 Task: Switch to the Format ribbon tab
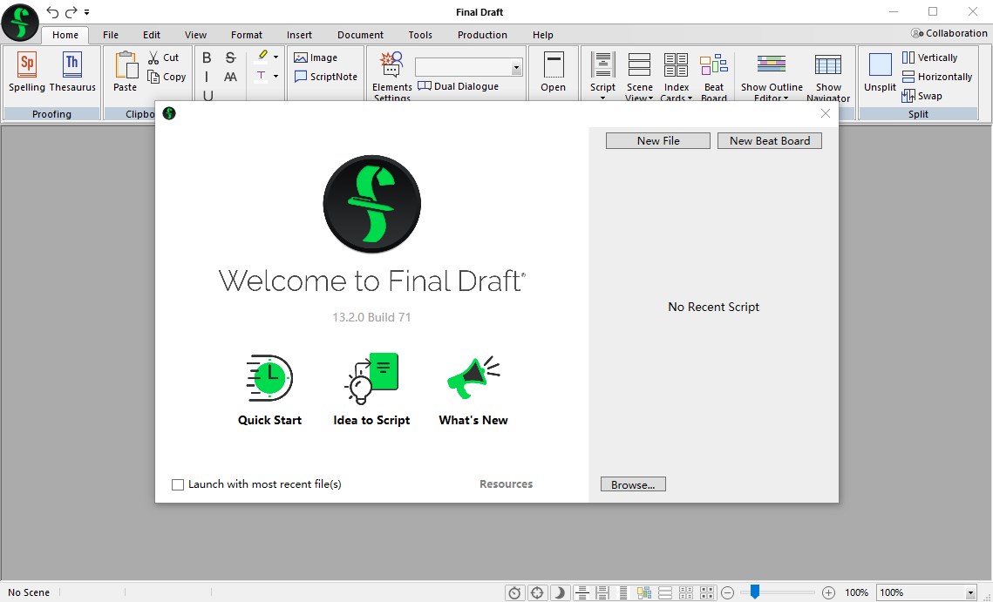pos(247,35)
